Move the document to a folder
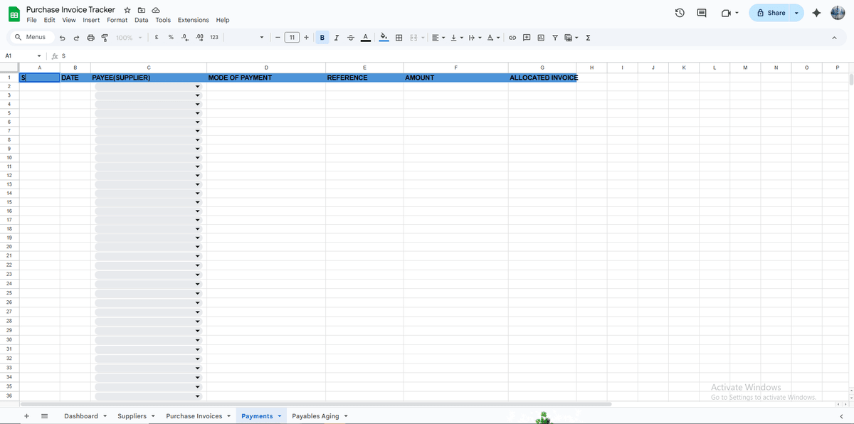 pyautogui.click(x=141, y=10)
